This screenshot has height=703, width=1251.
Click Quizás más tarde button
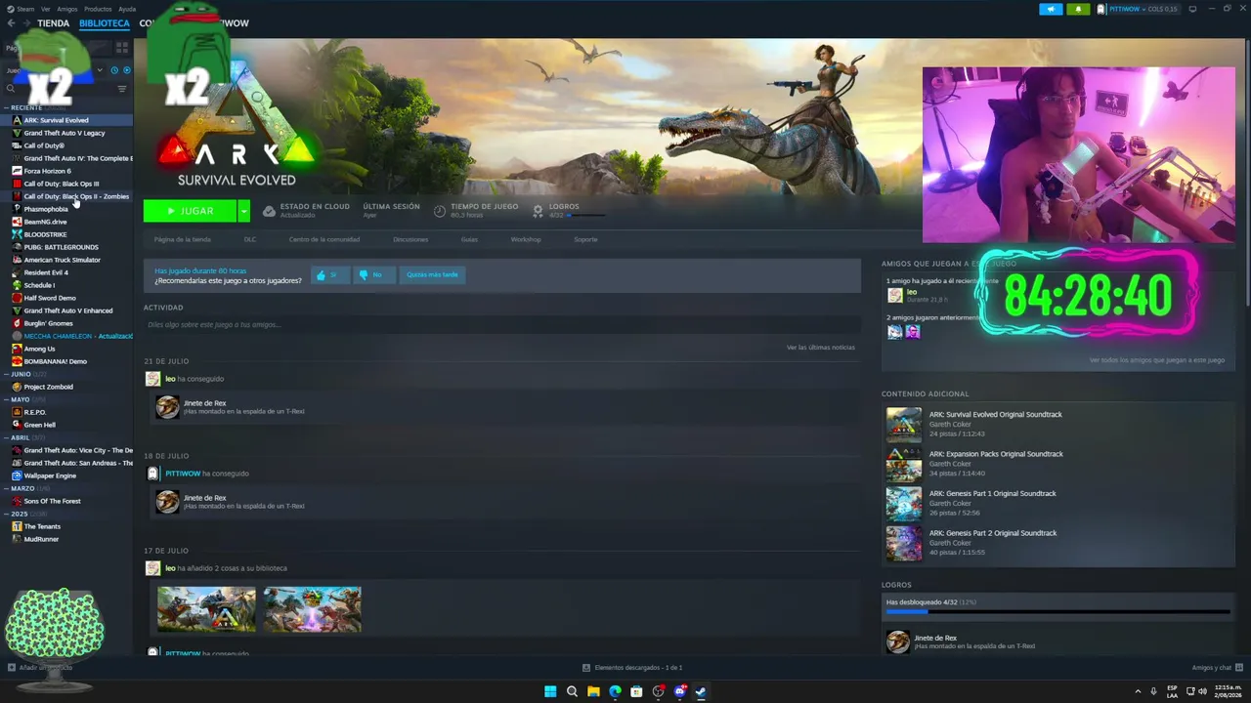click(x=432, y=275)
